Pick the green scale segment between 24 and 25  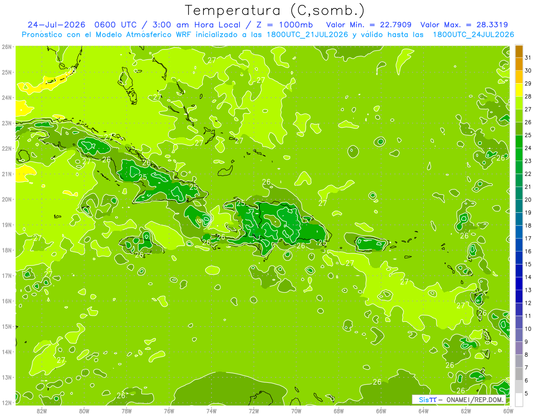pyautogui.click(x=519, y=141)
